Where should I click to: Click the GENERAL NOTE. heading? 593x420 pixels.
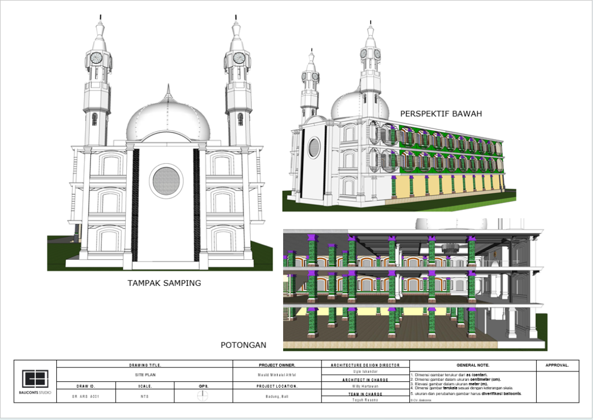point(473,365)
